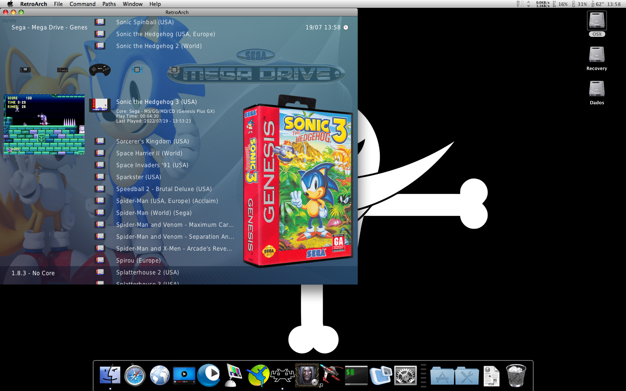
Task: Select the Master System console icon
Action: (x=63, y=70)
